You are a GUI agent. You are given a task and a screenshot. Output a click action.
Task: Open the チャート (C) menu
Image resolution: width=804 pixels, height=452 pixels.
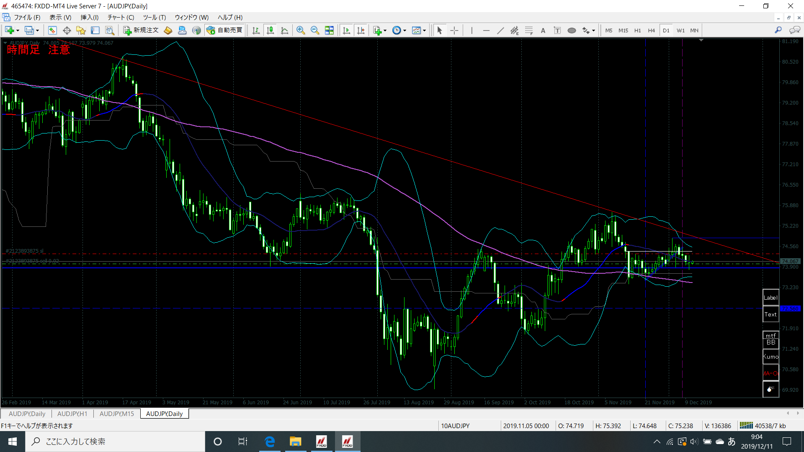121,17
